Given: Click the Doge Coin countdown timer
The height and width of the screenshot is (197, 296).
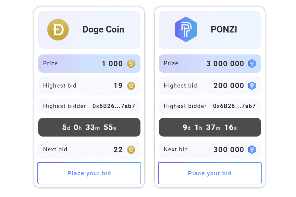Looking at the screenshot, I should (89, 127).
